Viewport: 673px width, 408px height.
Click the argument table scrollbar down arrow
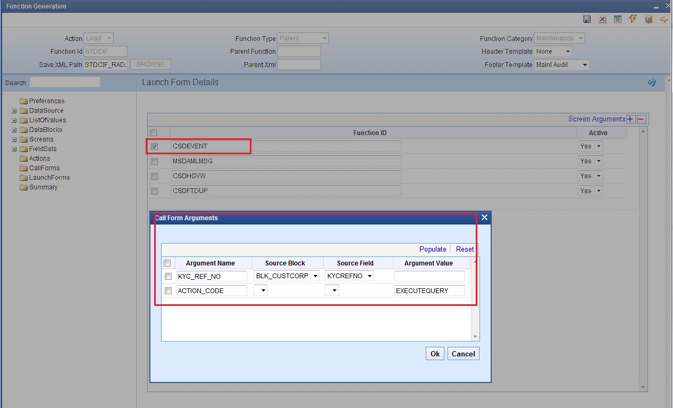475,337
